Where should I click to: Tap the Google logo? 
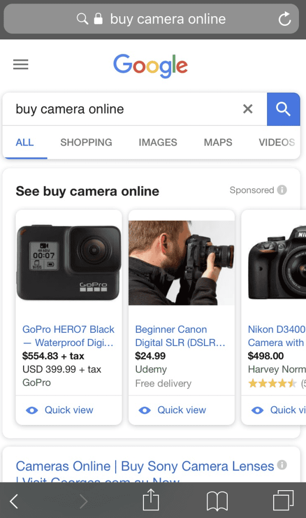150,65
